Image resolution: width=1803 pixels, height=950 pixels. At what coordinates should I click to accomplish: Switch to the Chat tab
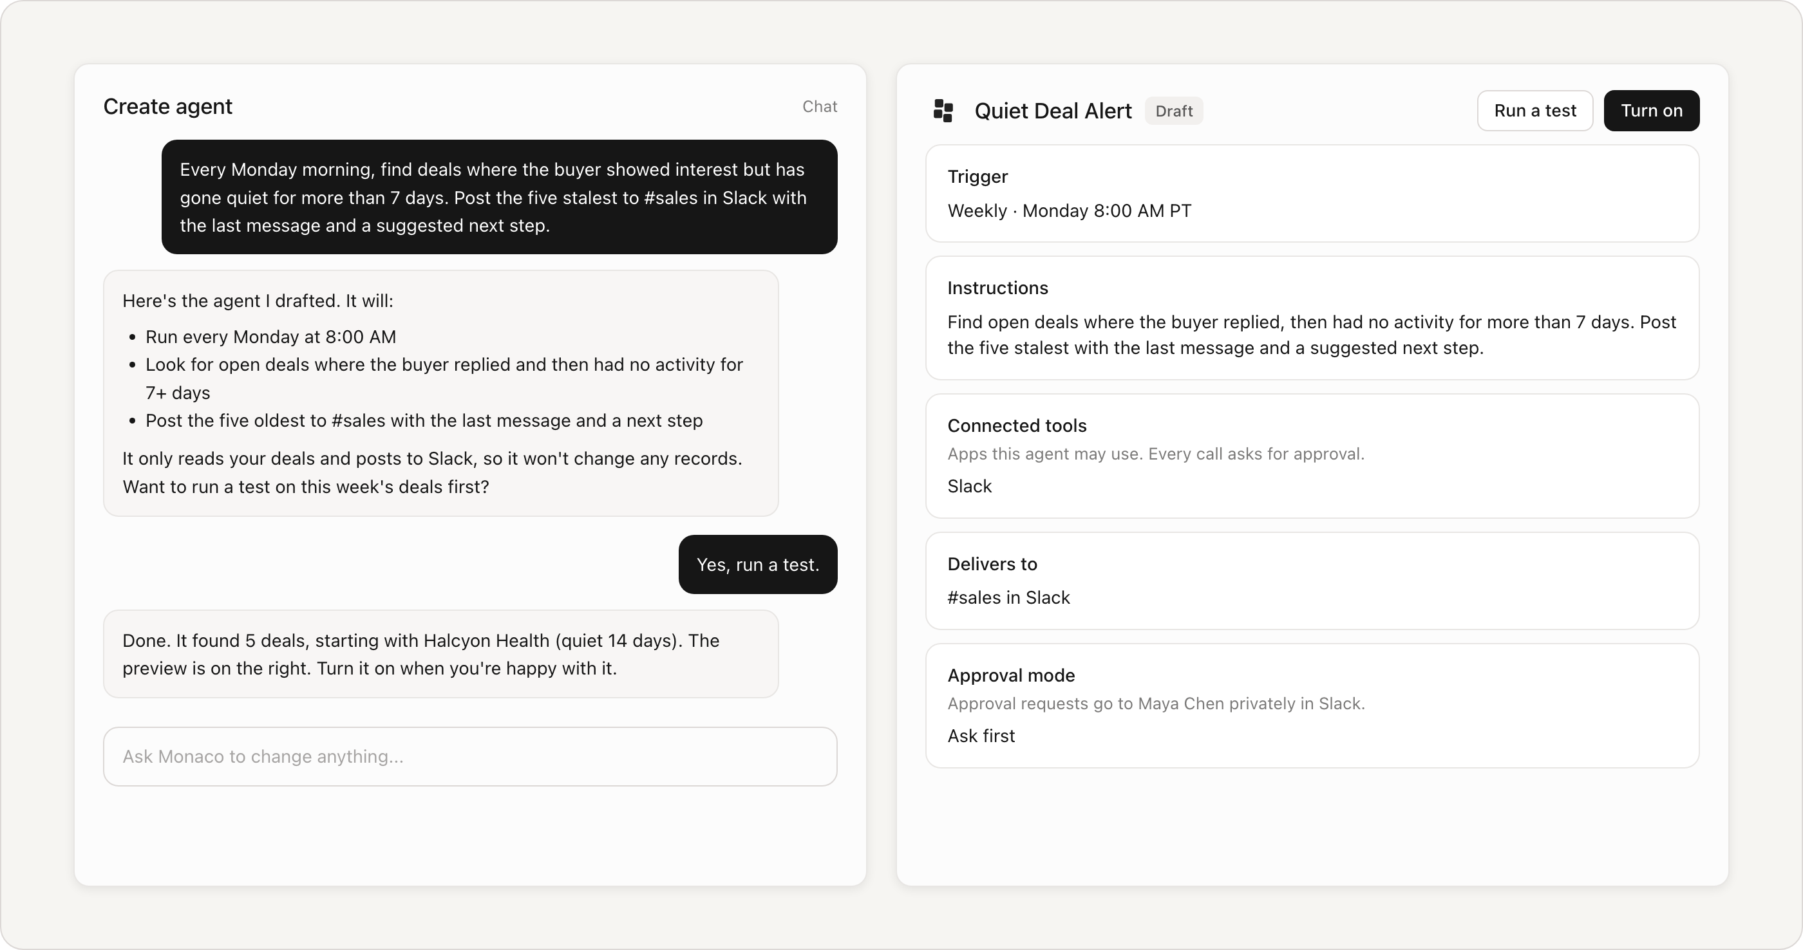820,106
